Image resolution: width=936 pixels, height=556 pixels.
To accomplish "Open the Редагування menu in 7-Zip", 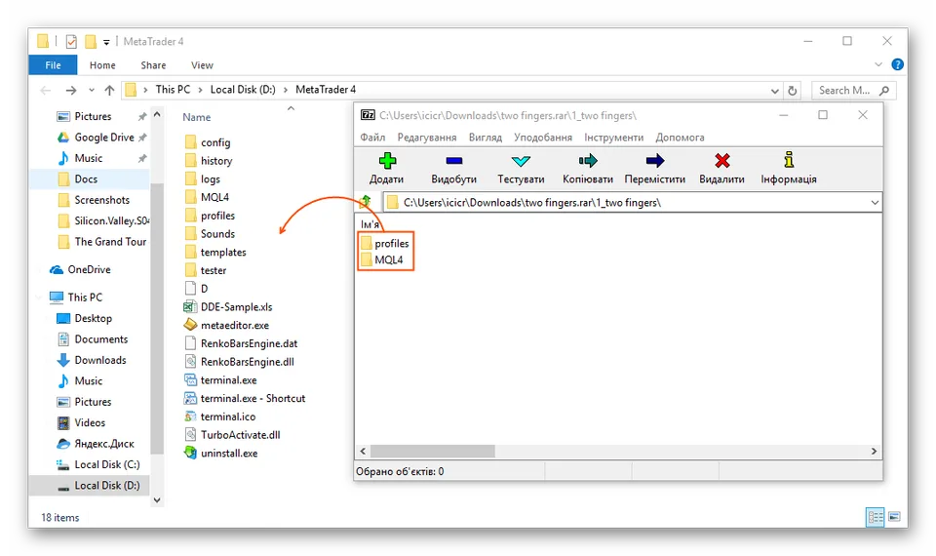I will click(x=427, y=138).
